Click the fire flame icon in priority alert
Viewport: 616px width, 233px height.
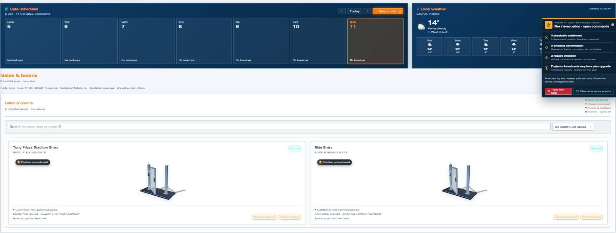[549, 25]
